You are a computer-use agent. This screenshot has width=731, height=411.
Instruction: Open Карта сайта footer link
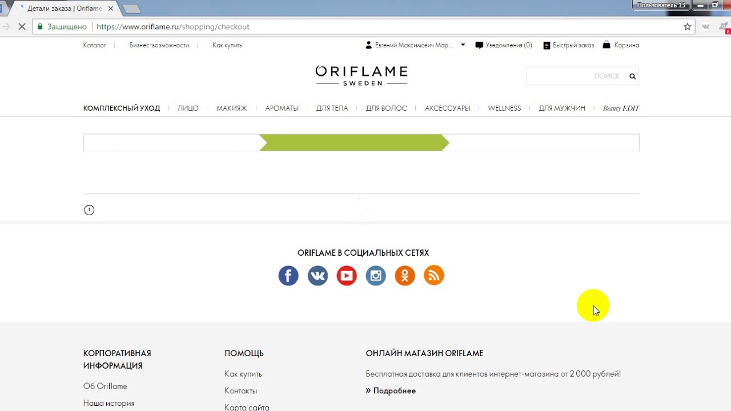point(247,408)
